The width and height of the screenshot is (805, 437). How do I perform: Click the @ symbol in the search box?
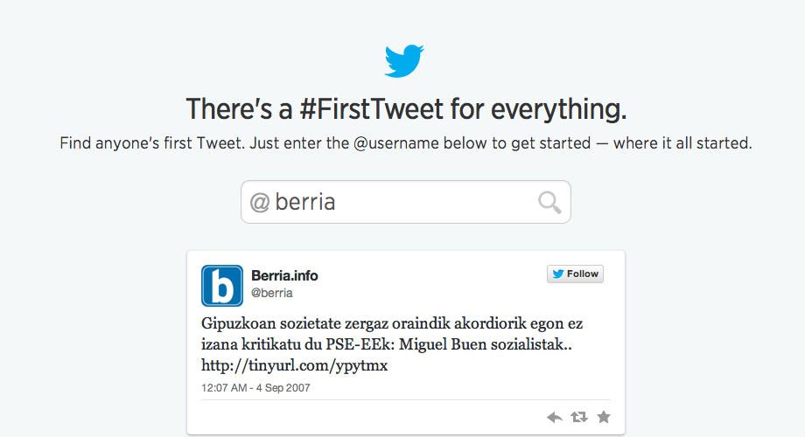[x=260, y=202]
